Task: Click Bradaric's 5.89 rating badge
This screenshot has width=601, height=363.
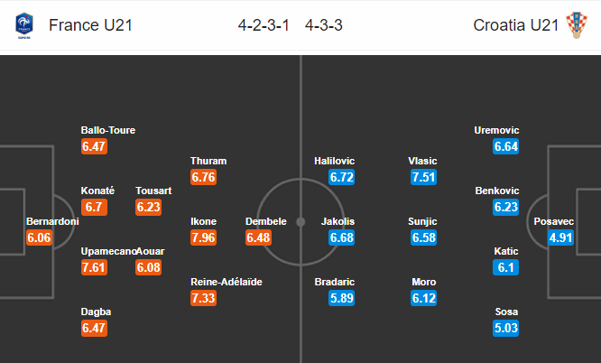Action: point(341,298)
